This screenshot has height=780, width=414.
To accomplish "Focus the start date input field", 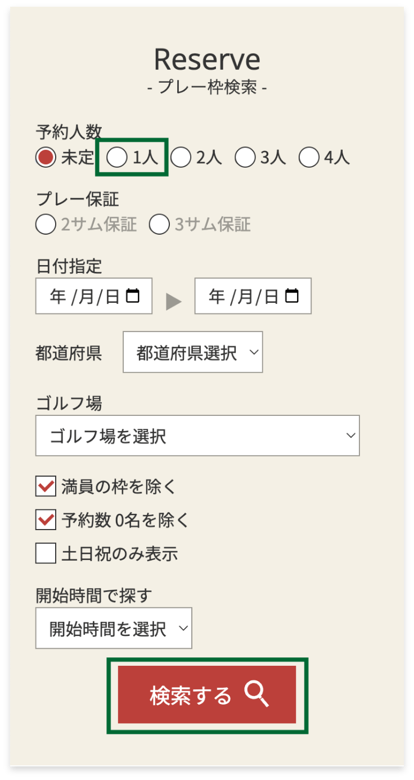I will pos(94,296).
